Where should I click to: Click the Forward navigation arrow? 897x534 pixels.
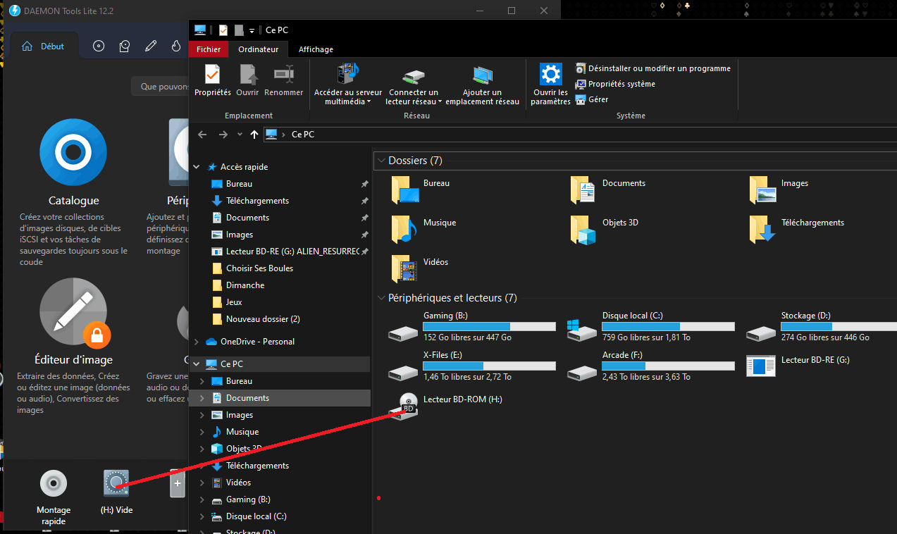click(x=223, y=135)
